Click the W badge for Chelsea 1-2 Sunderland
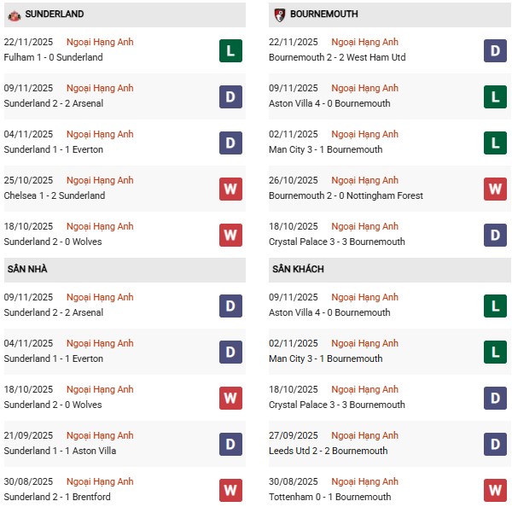The height and width of the screenshot is (507, 512). click(230, 189)
